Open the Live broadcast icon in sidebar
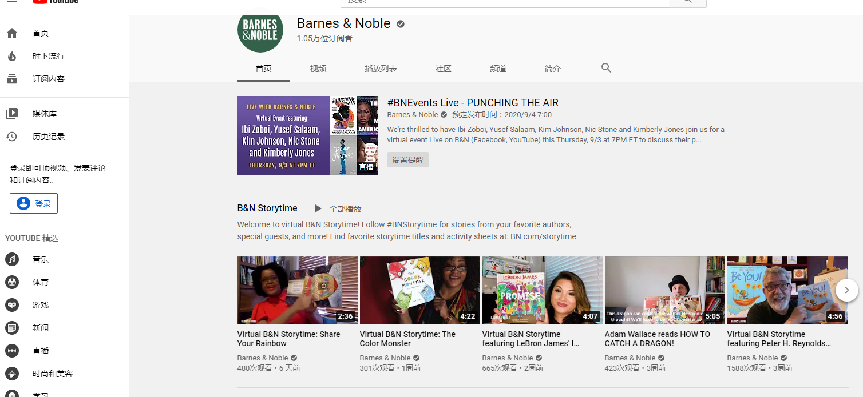 [x=12, y=351]
